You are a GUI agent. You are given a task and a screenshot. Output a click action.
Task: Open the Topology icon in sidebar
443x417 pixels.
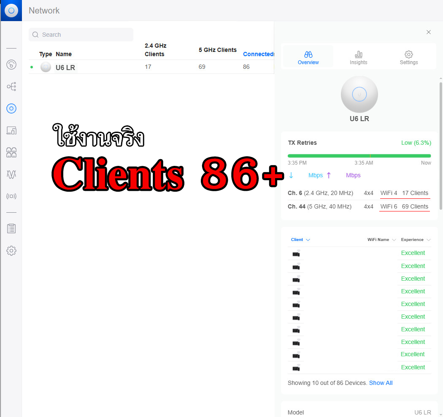click(x=11, y=87)
